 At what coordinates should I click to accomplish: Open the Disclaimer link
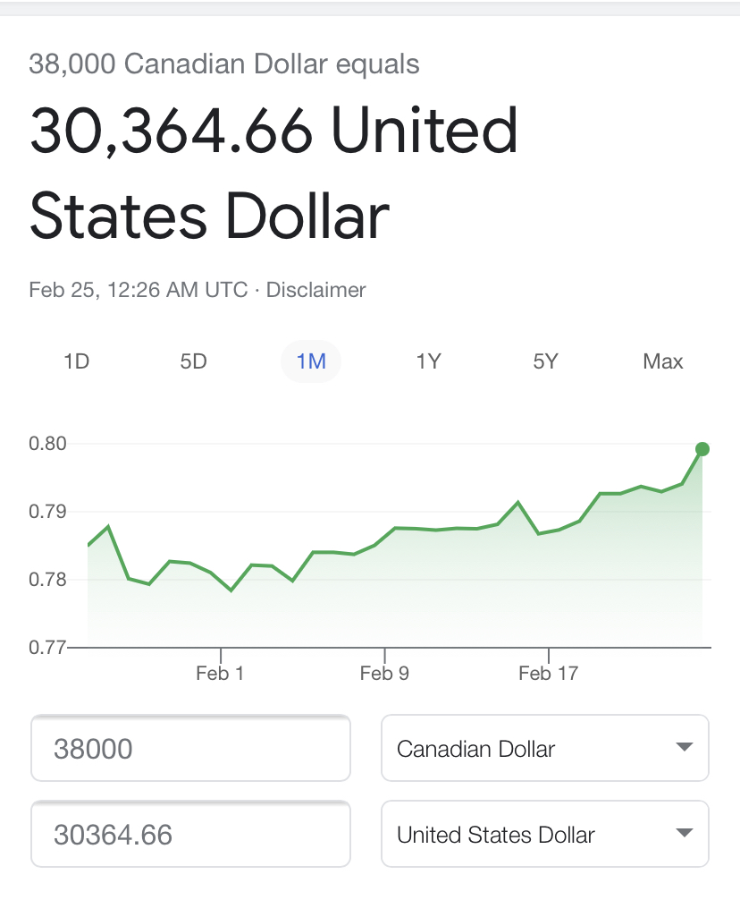(315, 290)
